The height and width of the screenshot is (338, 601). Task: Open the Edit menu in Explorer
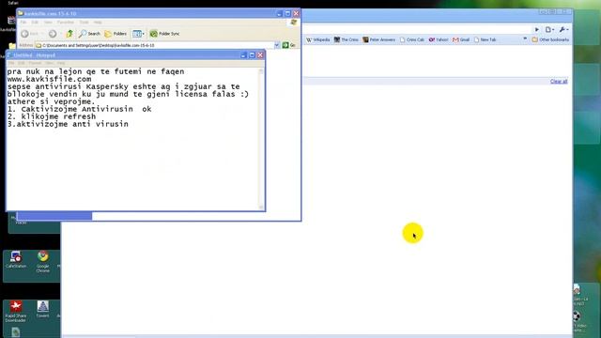35,23
